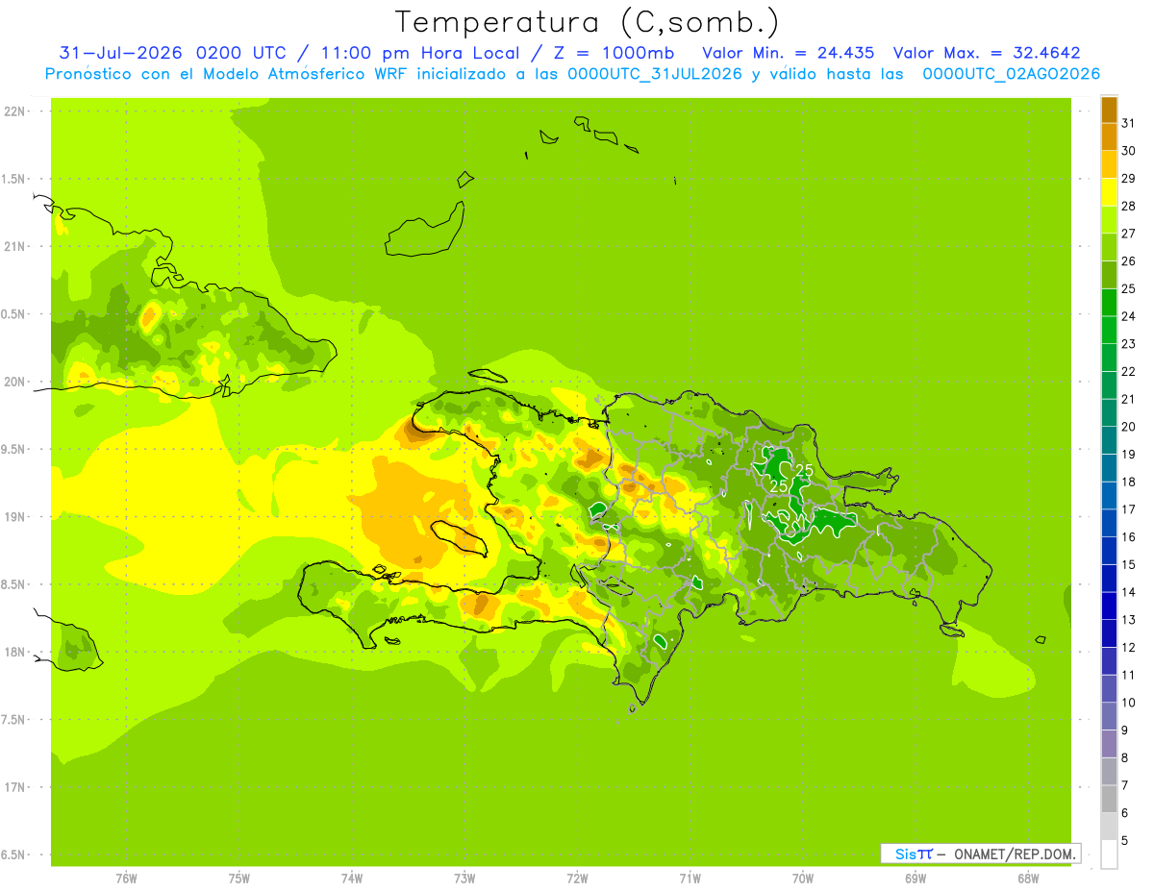Click the 72W longitude axis label
1154x891 pixels.
pyautogui.click(x=577, y=879)
